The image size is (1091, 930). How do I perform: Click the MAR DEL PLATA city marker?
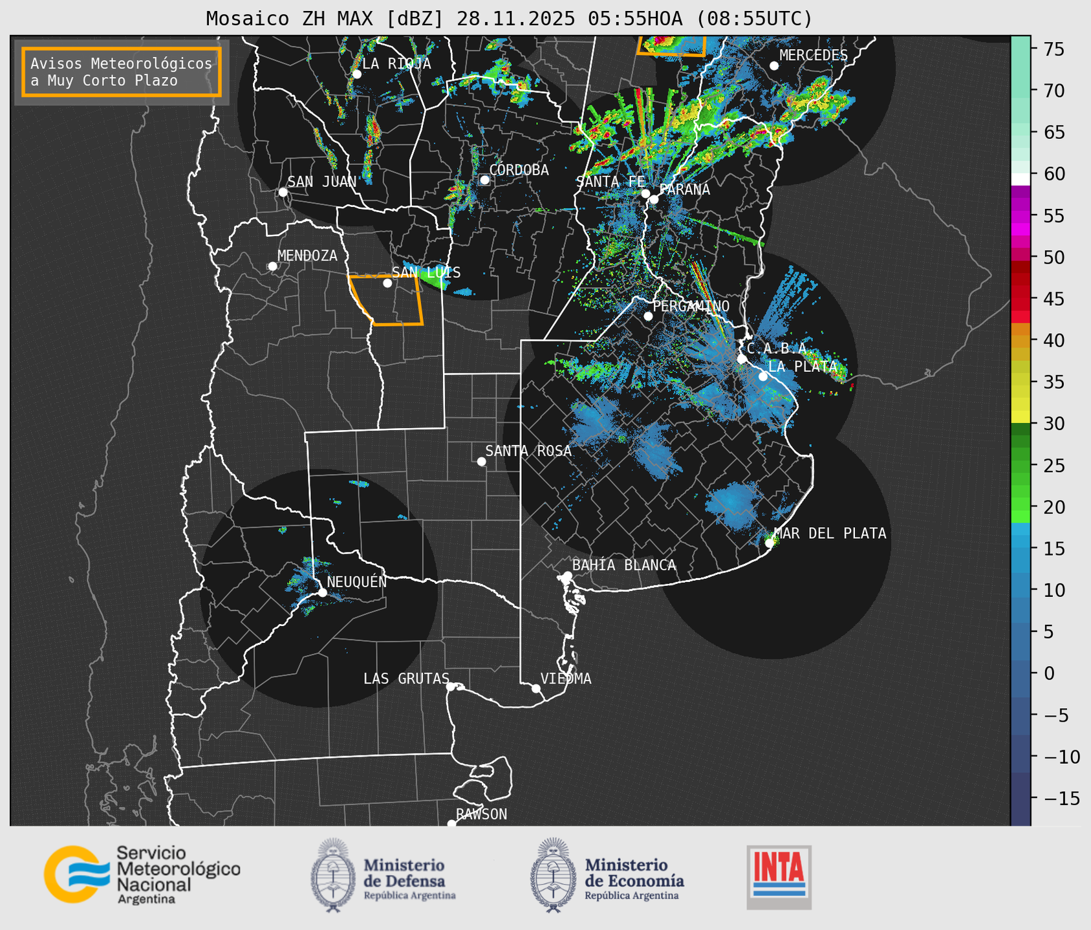[770, 543]
